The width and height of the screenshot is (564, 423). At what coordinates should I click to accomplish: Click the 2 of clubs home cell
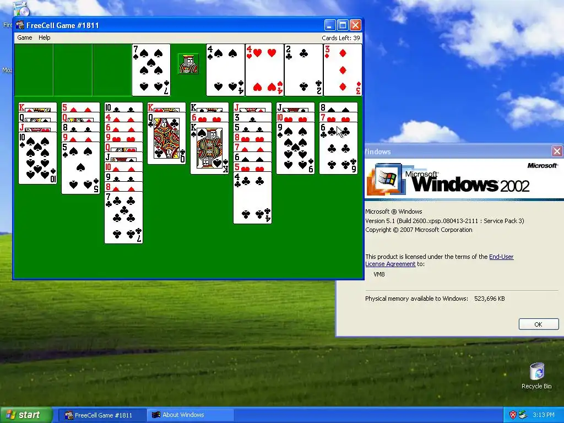point(303,70)
